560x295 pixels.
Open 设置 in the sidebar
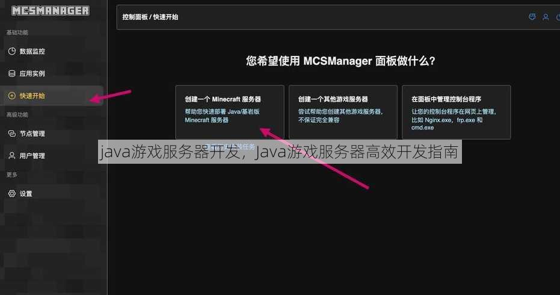[x=52, y=193]
